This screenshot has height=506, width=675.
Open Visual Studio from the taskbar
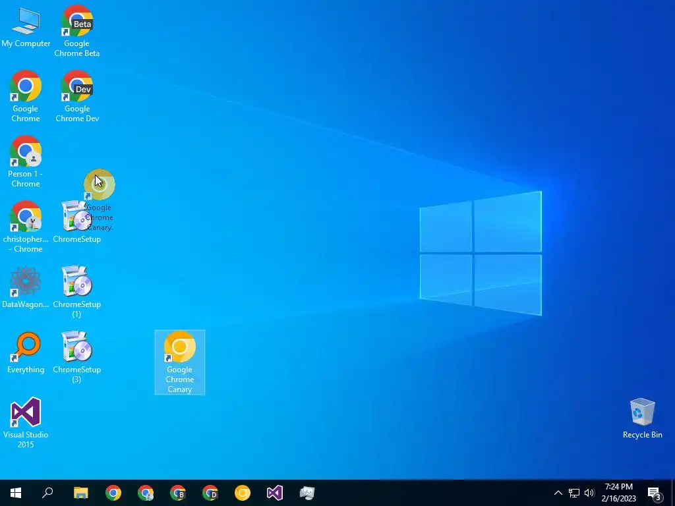[x=275, y=493]
